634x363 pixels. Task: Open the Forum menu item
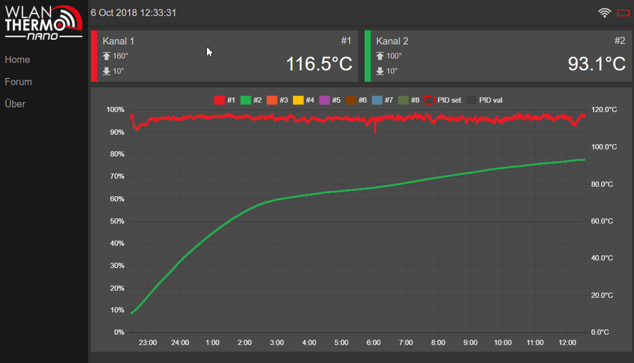click(18, 82)
